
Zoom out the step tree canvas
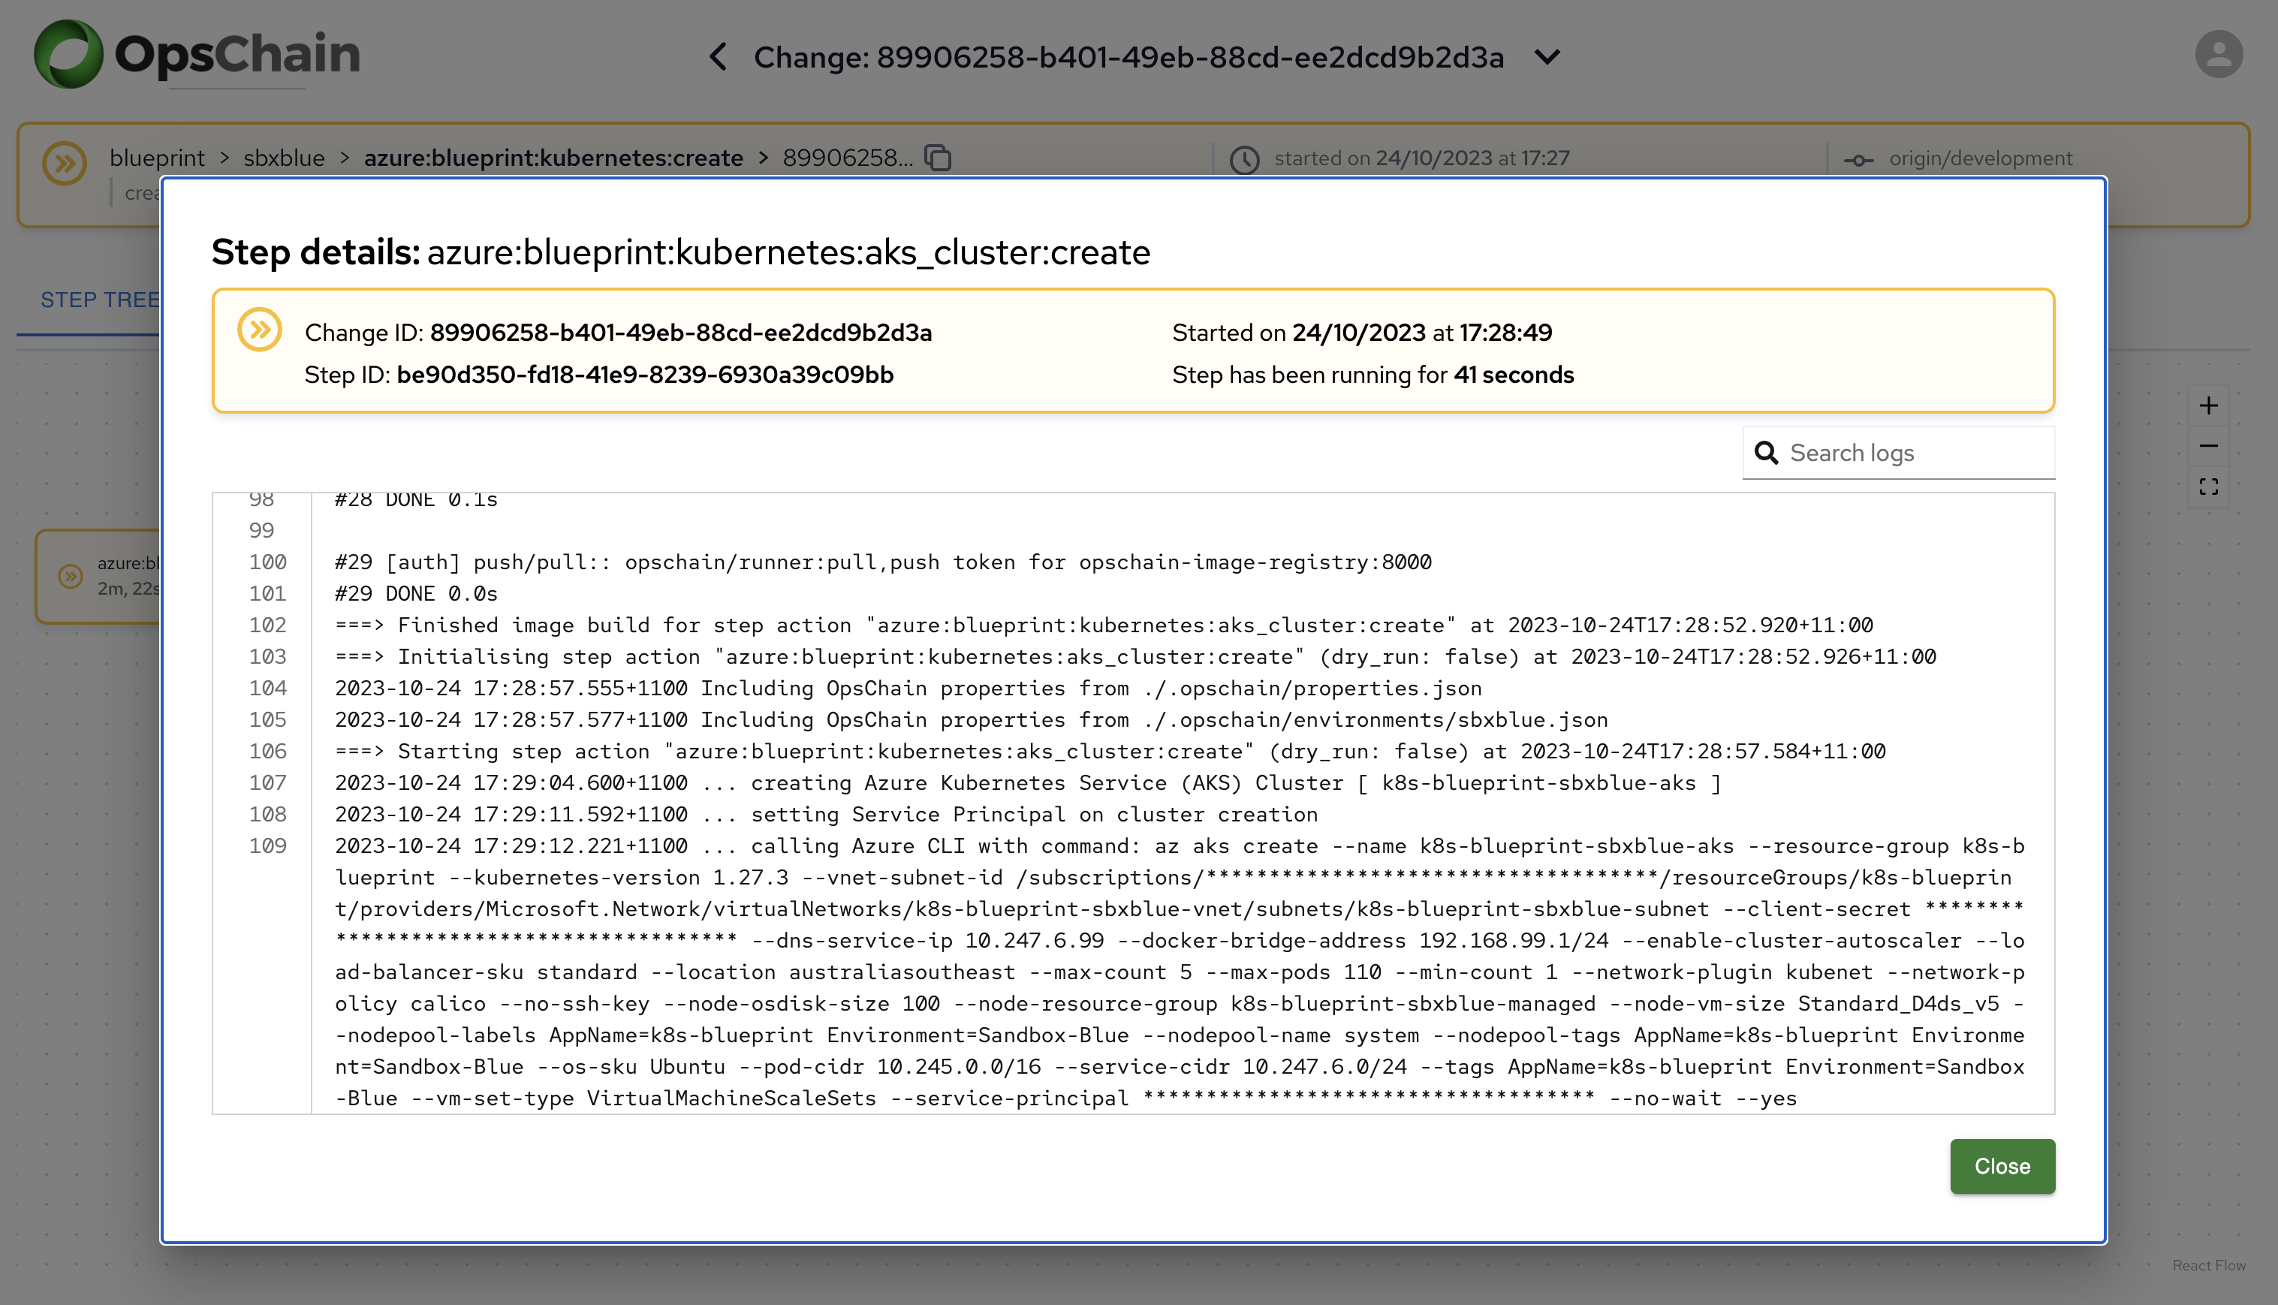(2208, 445)
